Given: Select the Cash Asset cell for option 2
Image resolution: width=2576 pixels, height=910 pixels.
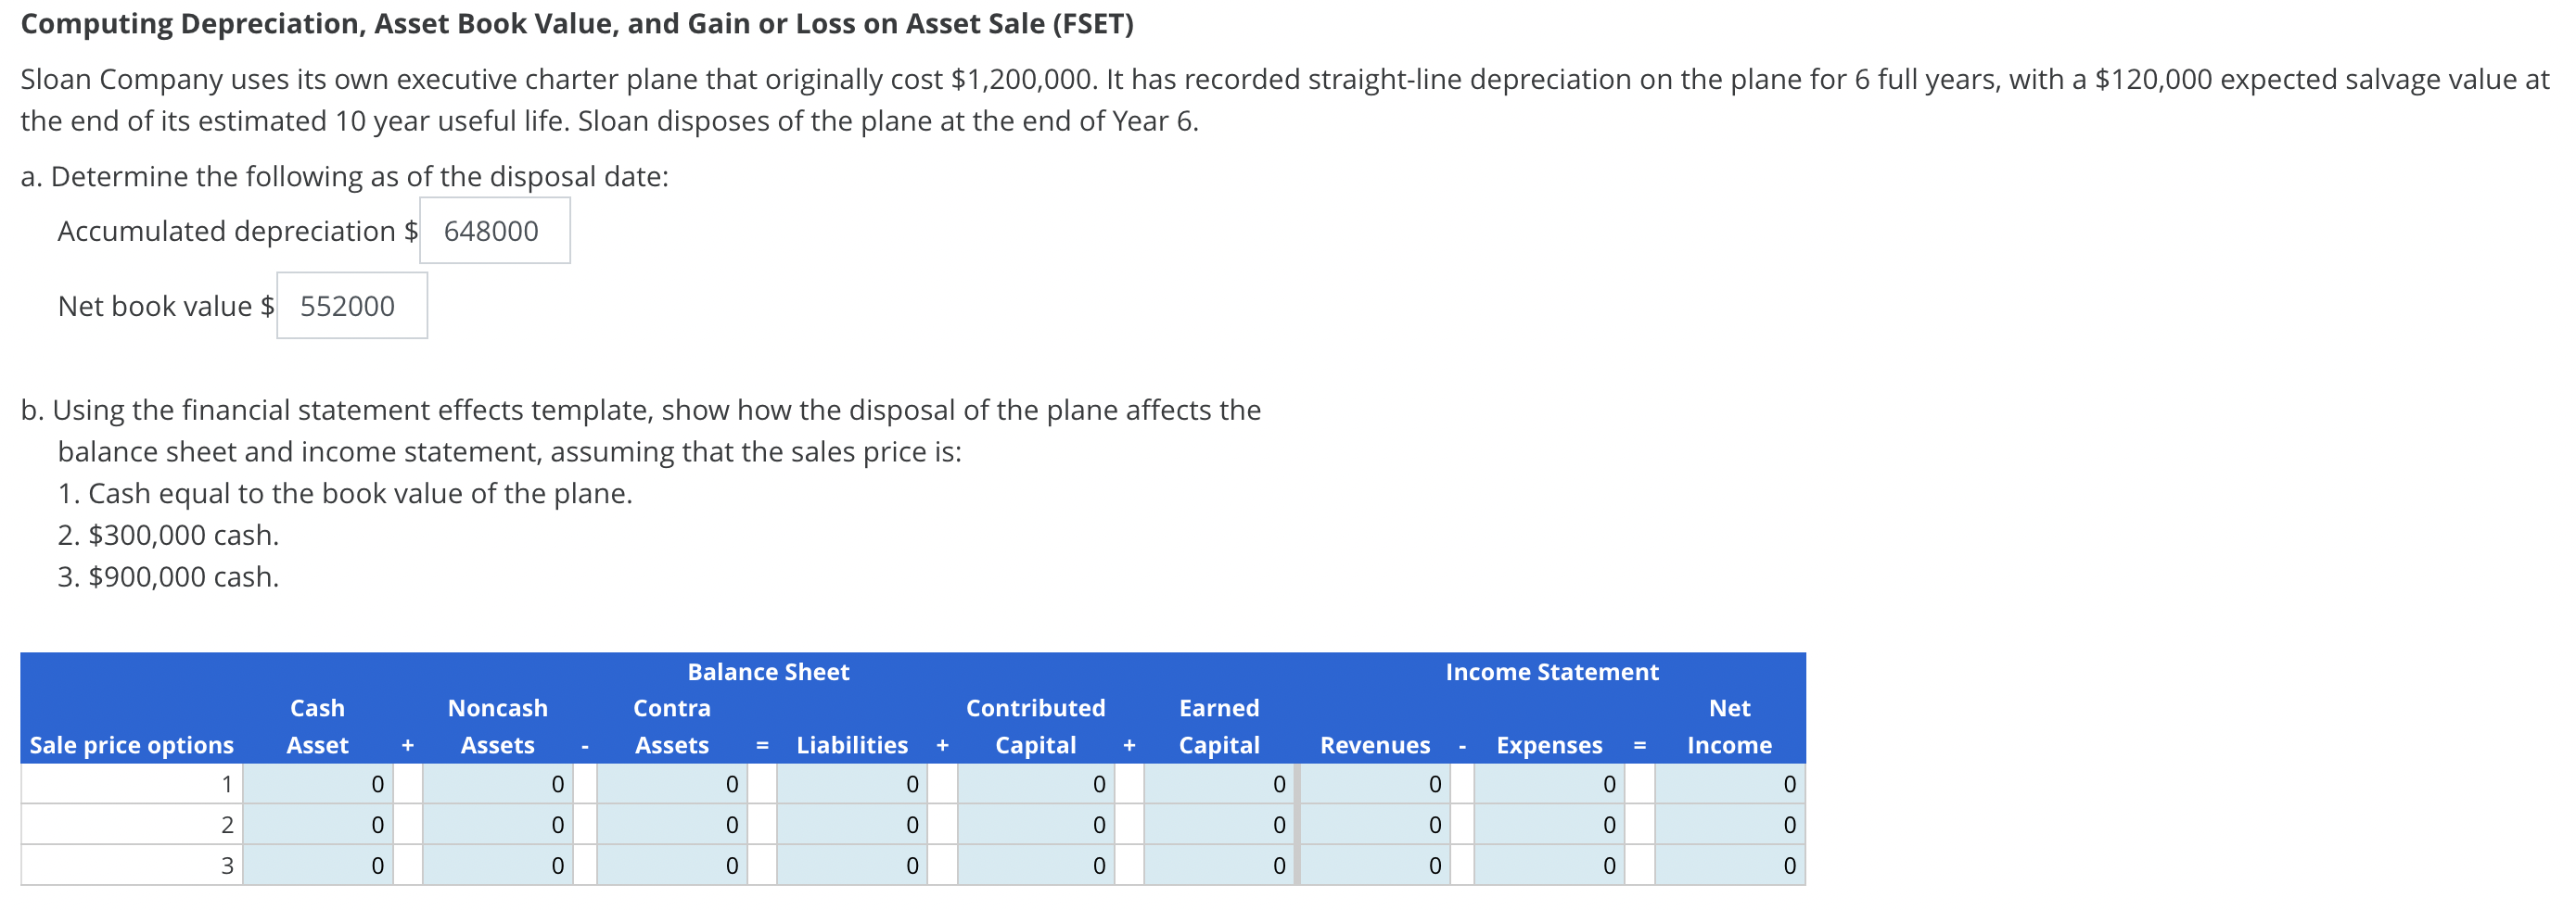Looking at the screenshot, I should 318,824.
